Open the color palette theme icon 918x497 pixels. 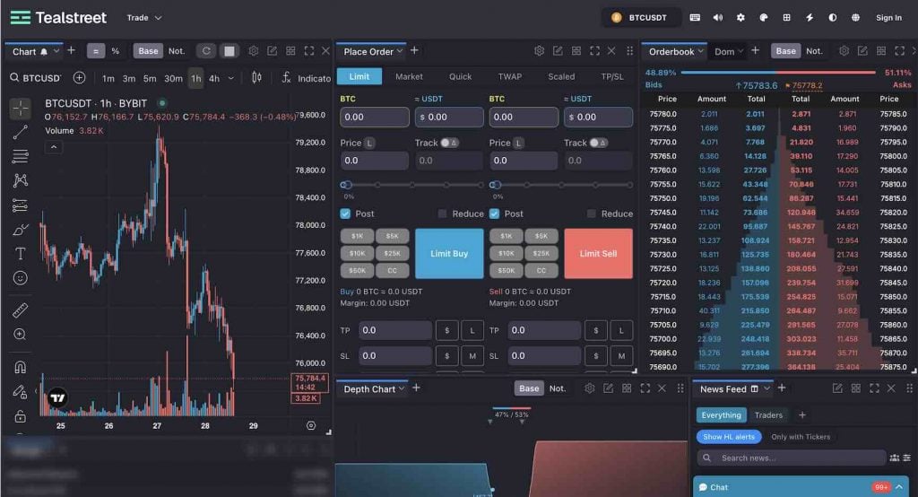[764, 18]
